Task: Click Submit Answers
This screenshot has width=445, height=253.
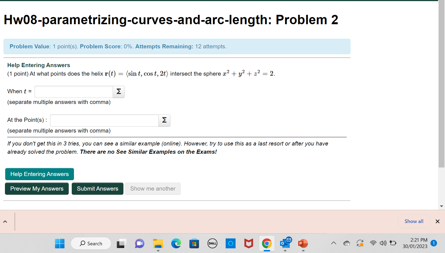Action: click(x=97, y=189)
